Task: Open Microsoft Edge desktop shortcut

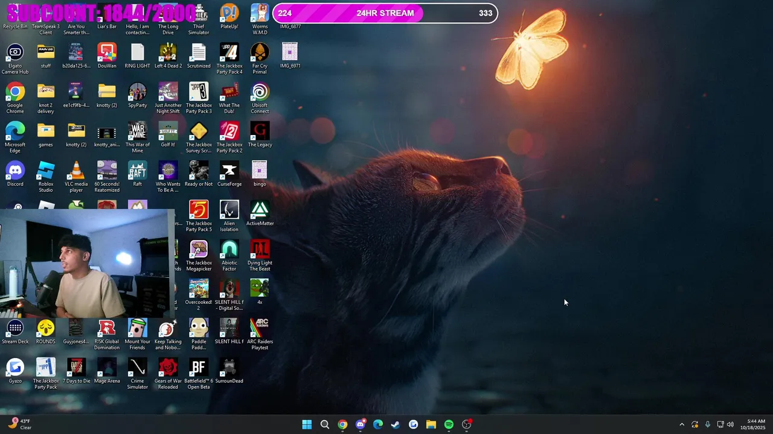Action: click(15, 137)
